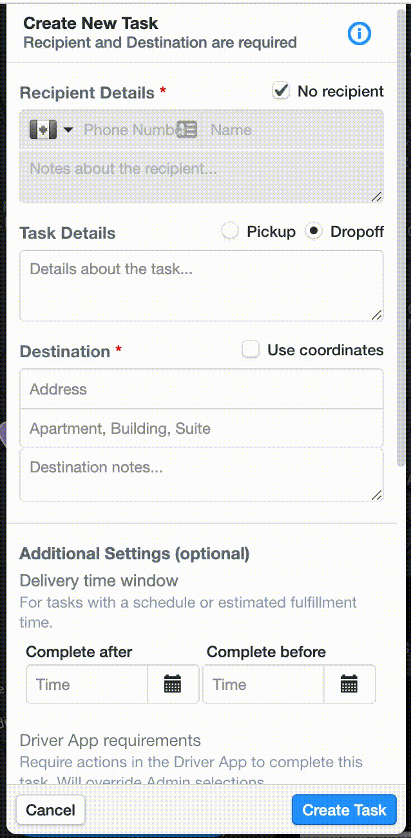The image size is (411, 838).
Task: Click the Complete after Time field
Action: 87,684
